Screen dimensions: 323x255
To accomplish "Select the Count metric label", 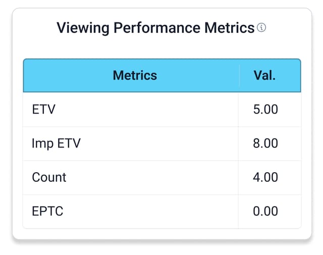I will 49,177.
